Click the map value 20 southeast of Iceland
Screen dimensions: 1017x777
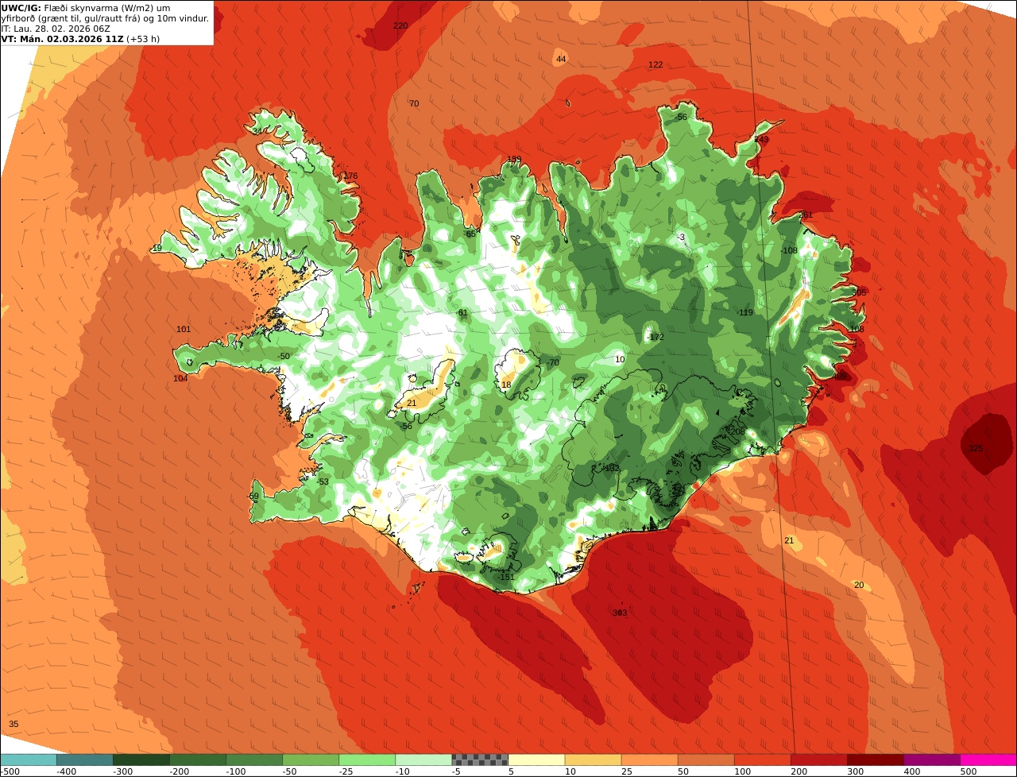pyautogui.click(x=859, y=586)
